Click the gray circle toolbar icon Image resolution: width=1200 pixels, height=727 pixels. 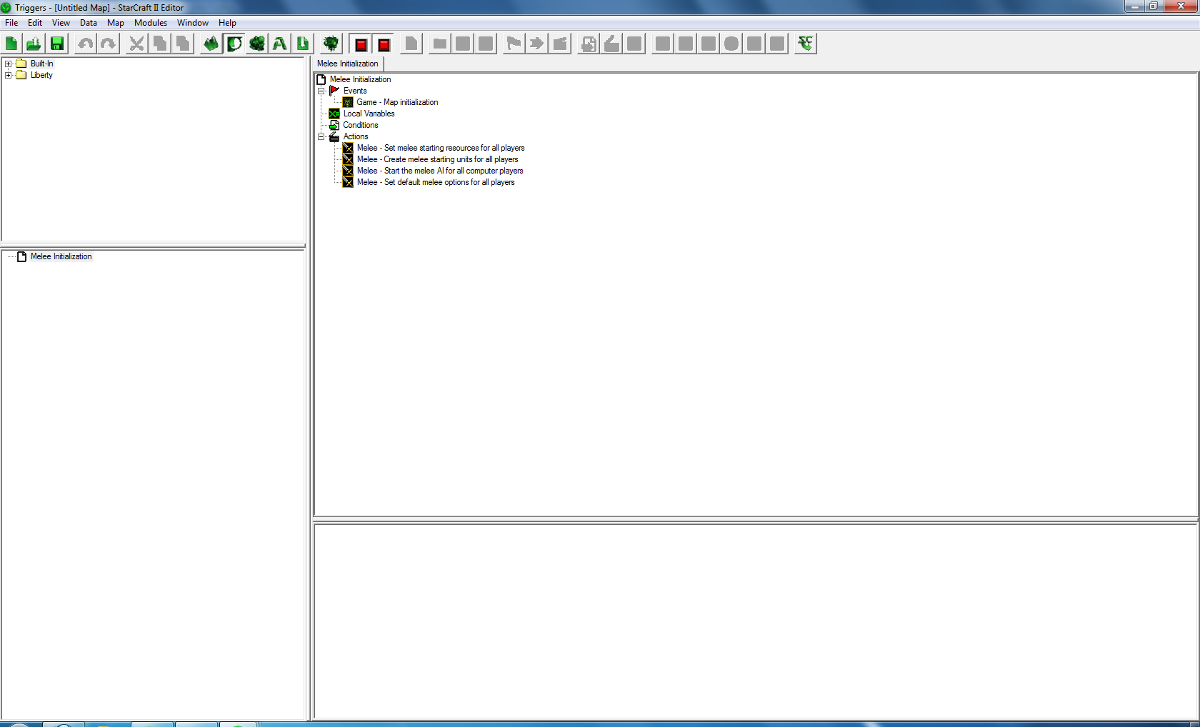731,44
